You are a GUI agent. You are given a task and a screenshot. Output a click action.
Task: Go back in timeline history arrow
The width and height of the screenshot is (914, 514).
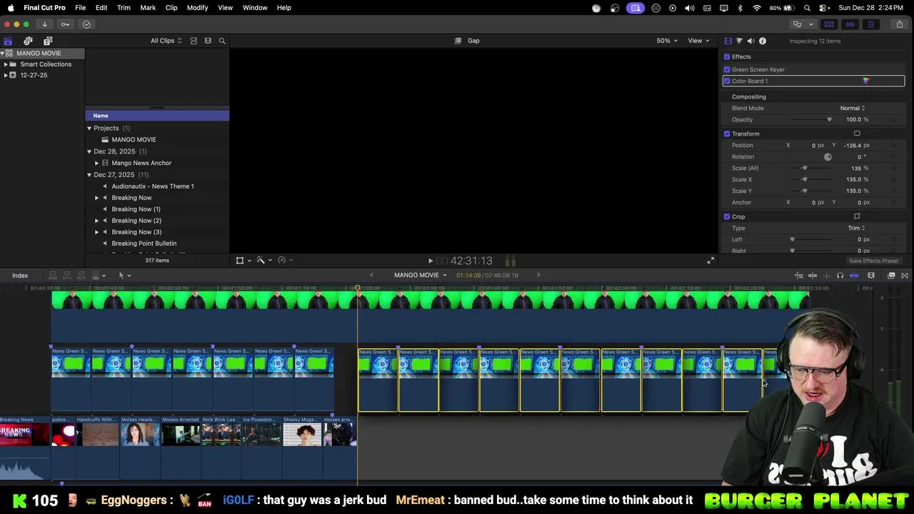coord(371,276)
